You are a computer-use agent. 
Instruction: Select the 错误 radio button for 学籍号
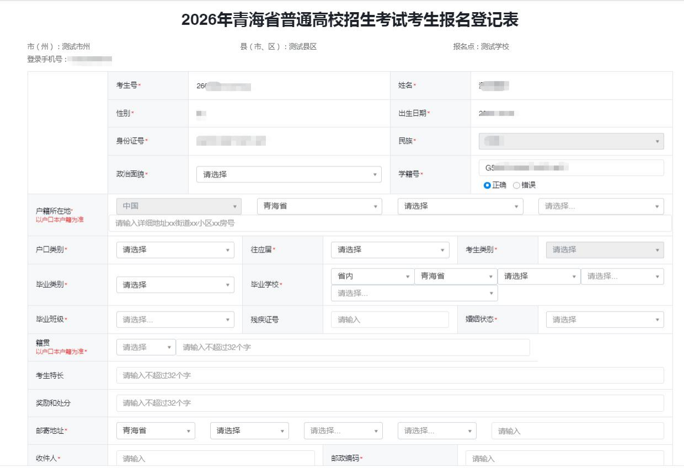[x=516, y=185]
